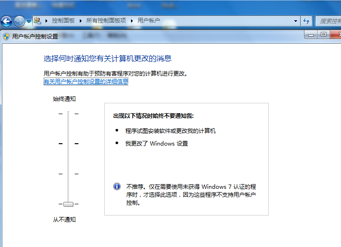Click bullet 我更改了 Windows 设置

[156, 144]
